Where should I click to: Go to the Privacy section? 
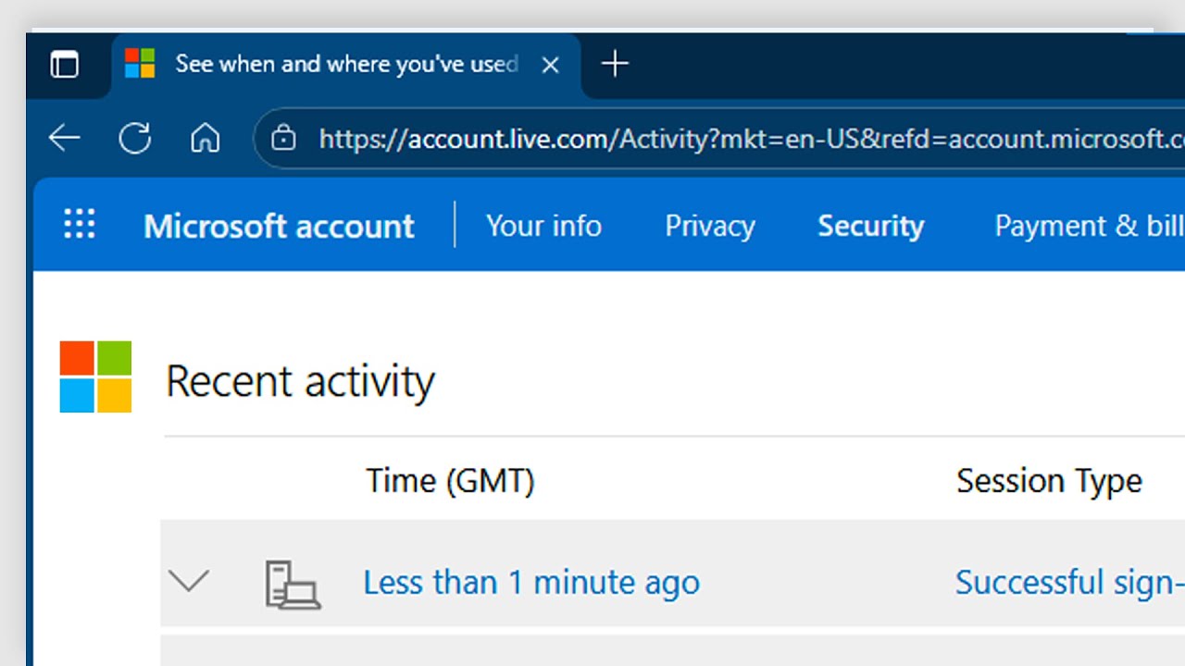[x=709, y=226]
